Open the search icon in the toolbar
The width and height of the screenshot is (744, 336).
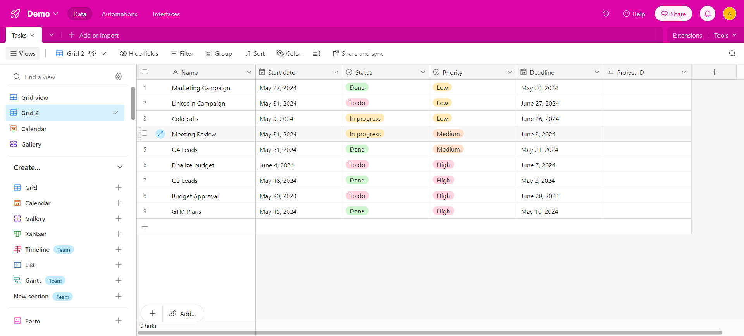[732, 53]
